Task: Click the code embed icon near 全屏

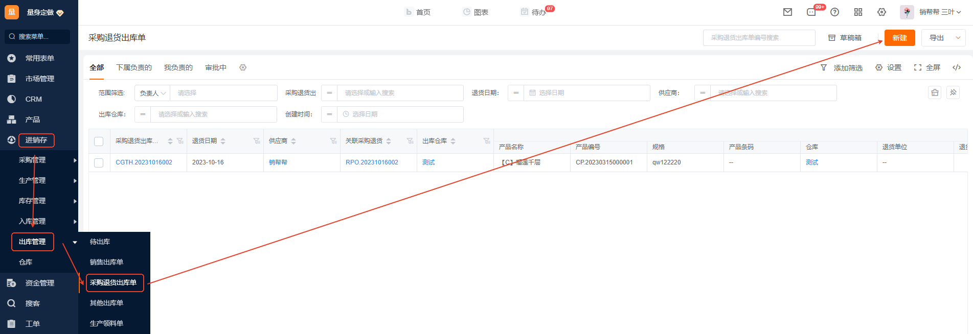Action: pos(957,67)
